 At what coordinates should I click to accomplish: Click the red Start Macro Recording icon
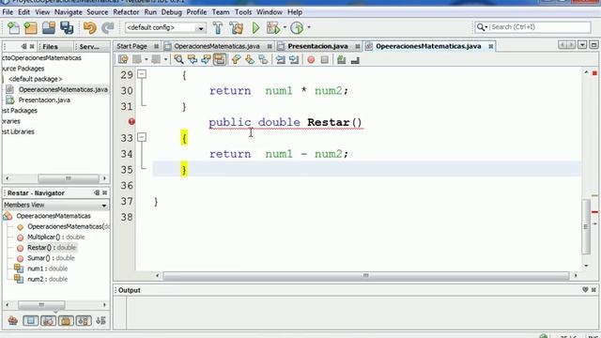[x=311, y=60]
